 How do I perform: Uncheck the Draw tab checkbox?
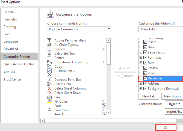[x=145, y=47]
